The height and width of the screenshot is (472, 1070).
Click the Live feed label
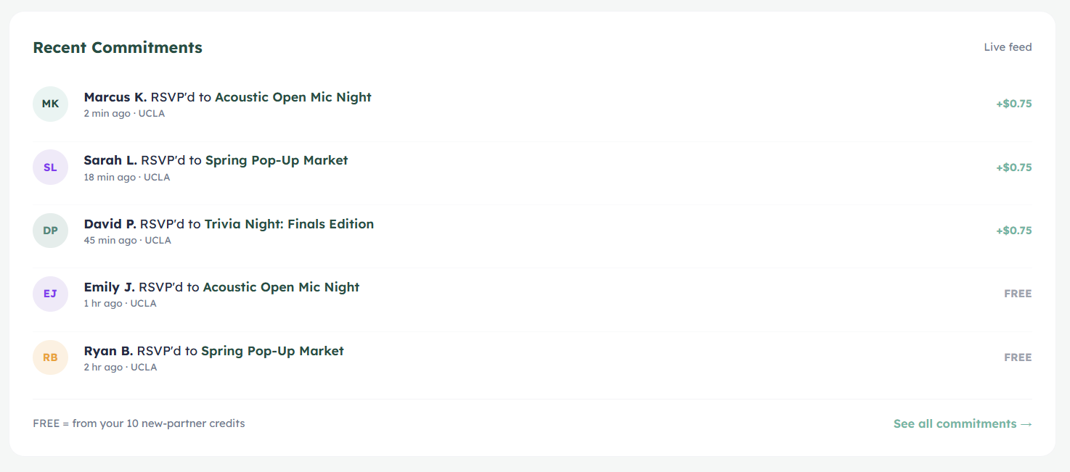pos(1008,47)
